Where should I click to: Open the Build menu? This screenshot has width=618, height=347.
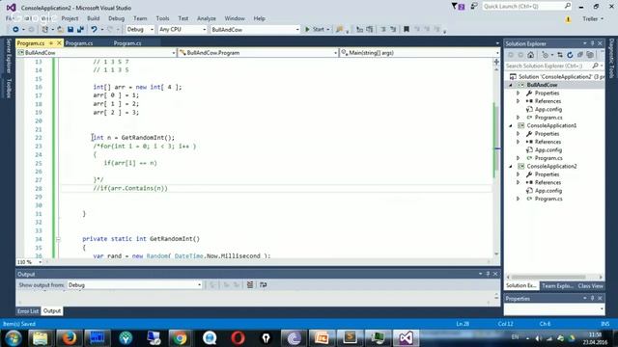[93, 18]
